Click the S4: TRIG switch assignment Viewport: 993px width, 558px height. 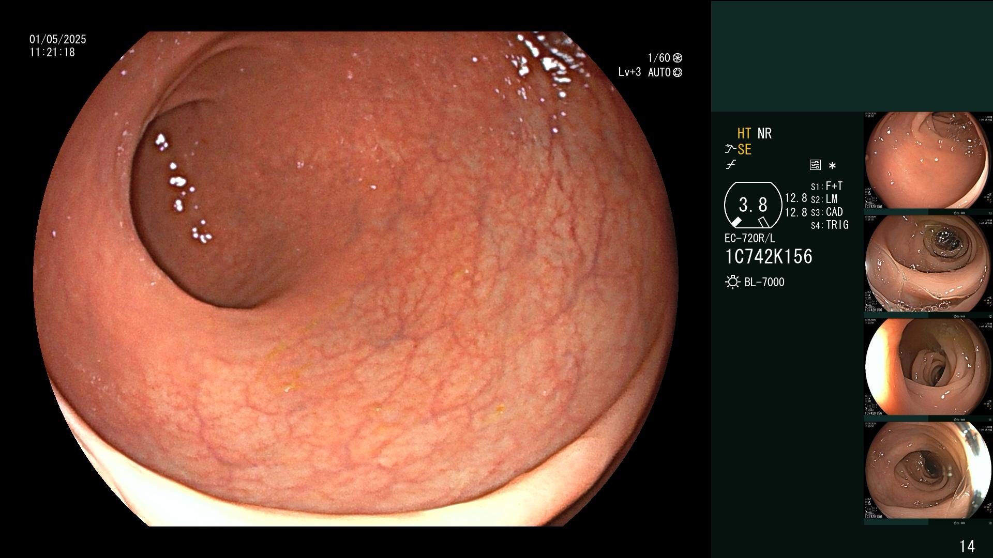830,225
